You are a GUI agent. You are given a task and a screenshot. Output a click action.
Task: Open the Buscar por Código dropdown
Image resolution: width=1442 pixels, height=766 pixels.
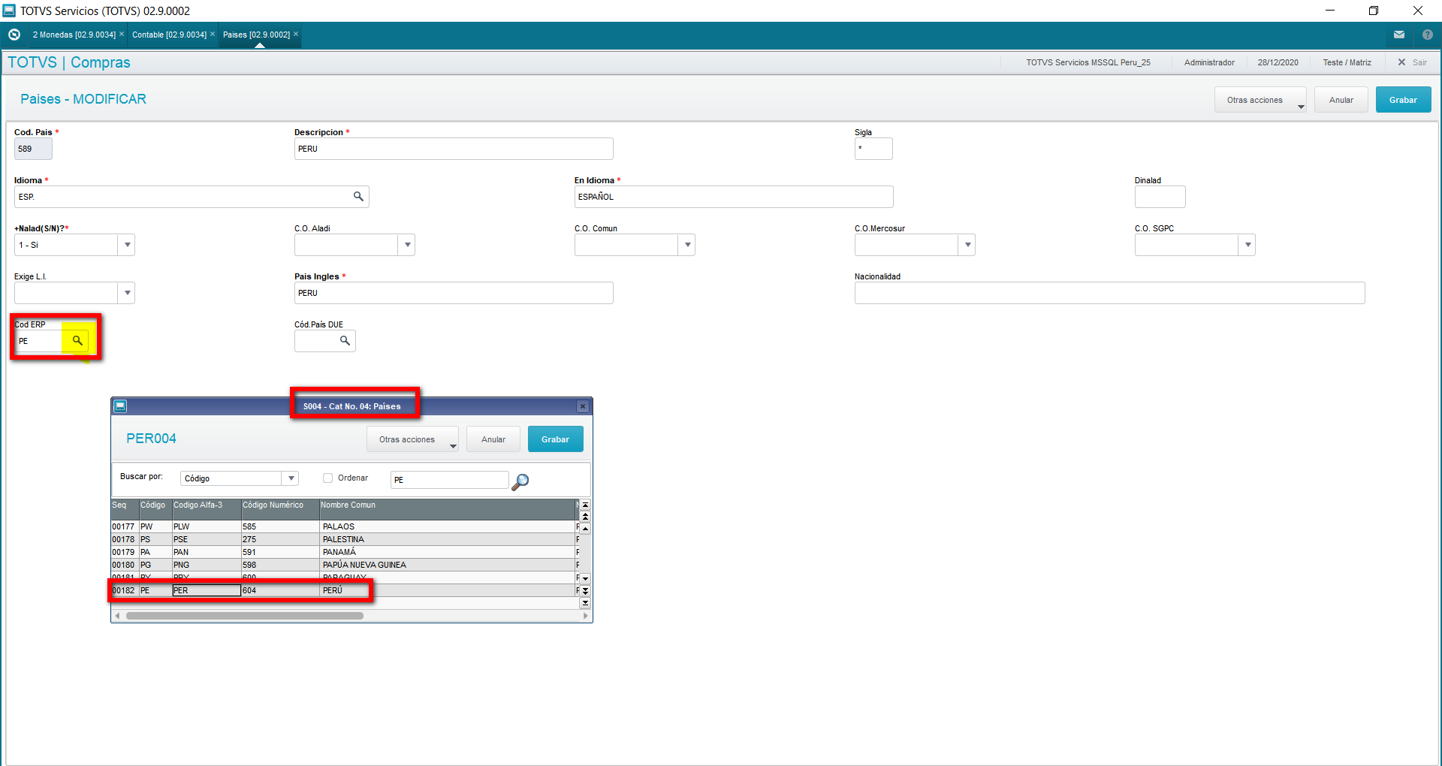tap(291, 478)
